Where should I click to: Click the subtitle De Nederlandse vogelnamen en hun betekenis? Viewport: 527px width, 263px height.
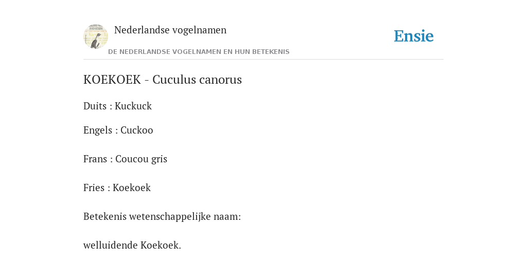(x=199, y=52)
